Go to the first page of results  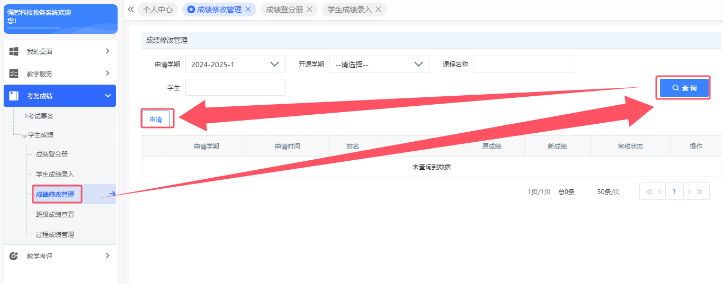649,191
